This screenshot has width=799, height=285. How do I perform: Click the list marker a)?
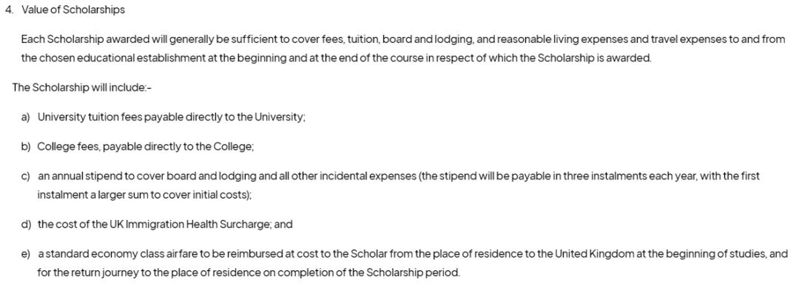[25, 117]
